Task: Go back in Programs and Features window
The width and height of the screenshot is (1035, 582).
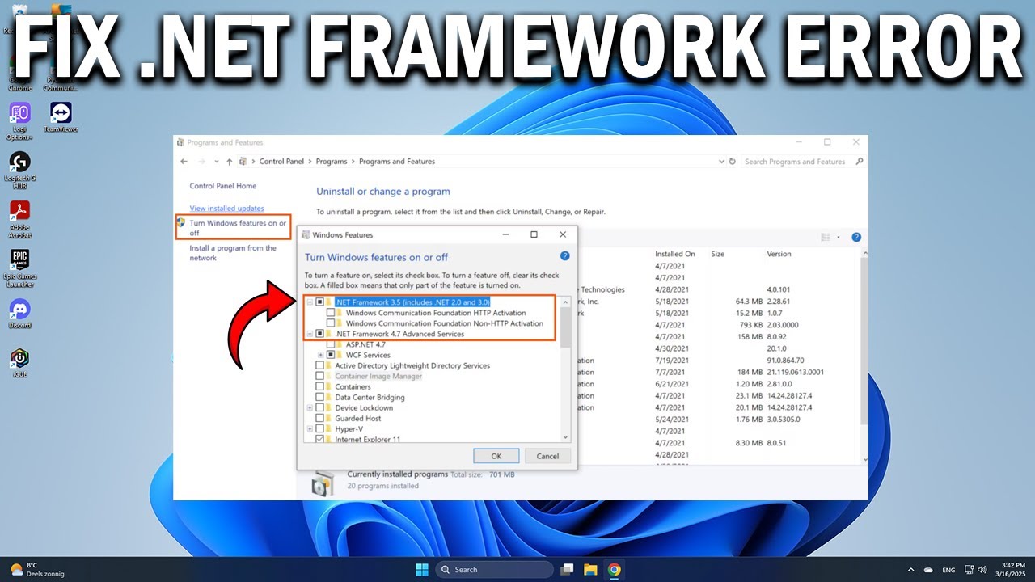Action: point(184,162)
